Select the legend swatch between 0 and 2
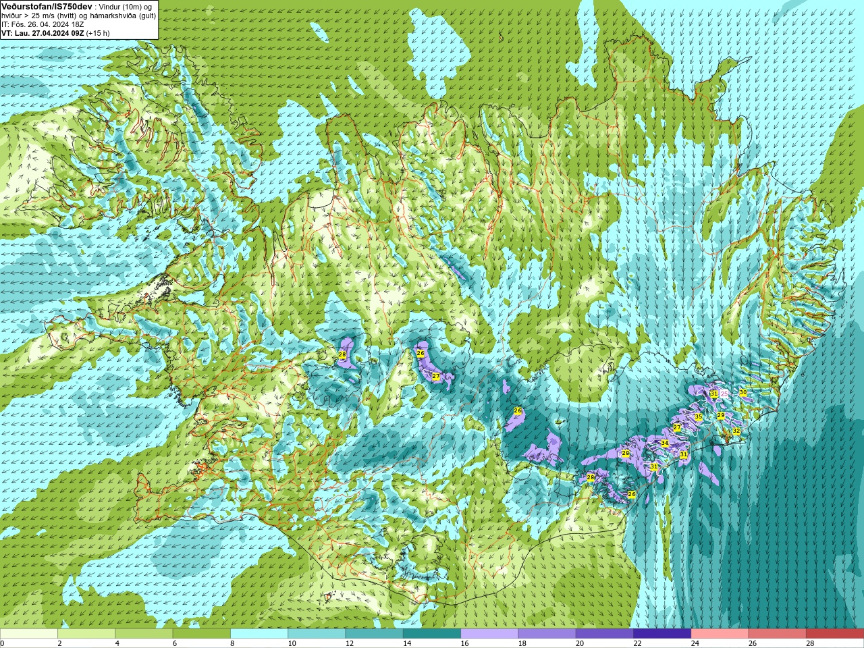 (29, 634)
